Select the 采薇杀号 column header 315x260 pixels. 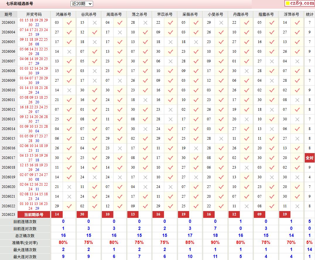pos(190,14)
